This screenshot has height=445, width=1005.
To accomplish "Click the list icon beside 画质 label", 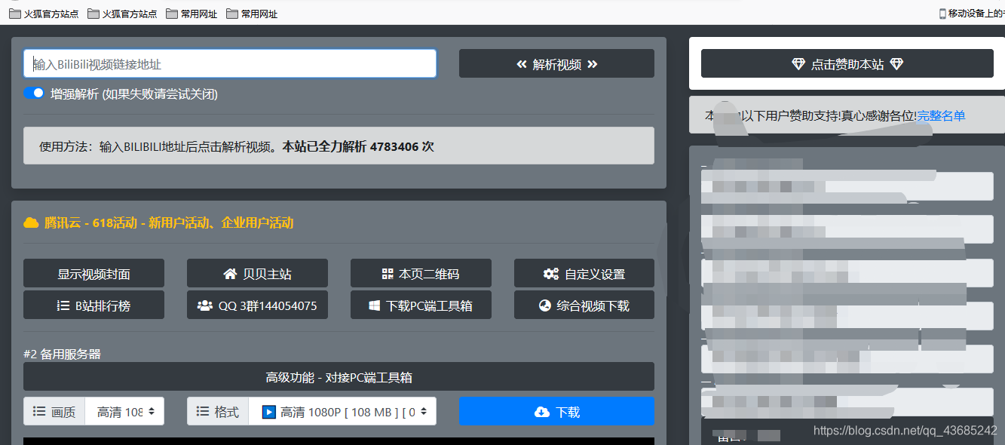I will click(39, 412).
